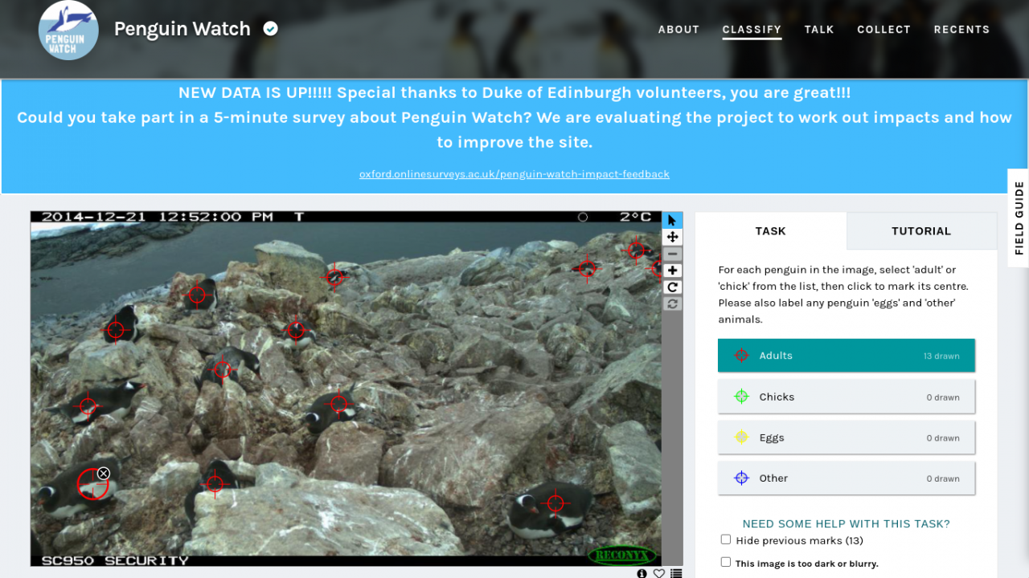1029x578 pixels.
Task: Open subject info metadata icon
Action: (642, 573)
